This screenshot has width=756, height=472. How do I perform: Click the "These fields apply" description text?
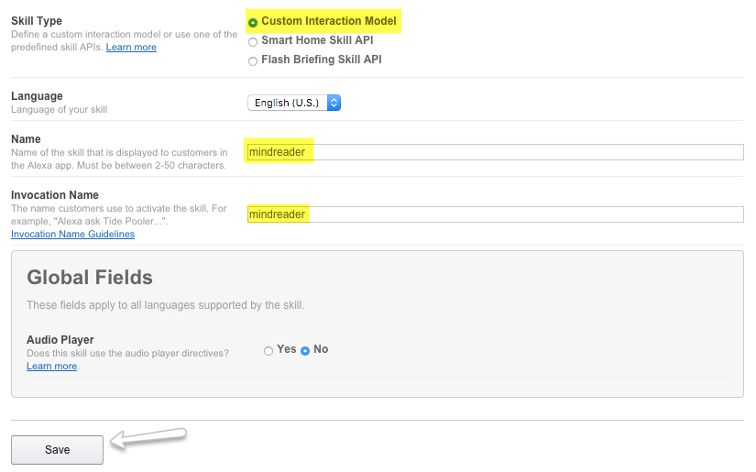tap(165, 305)
